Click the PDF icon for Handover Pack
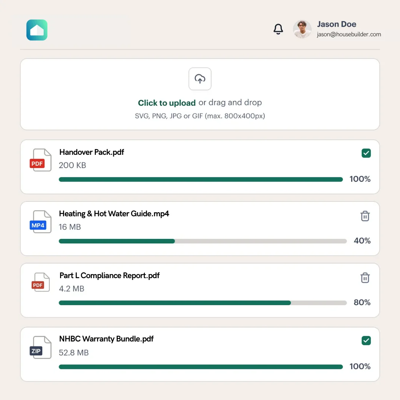Image resolution: width=400 pixels, height=400 pixels. click(40, 160)
